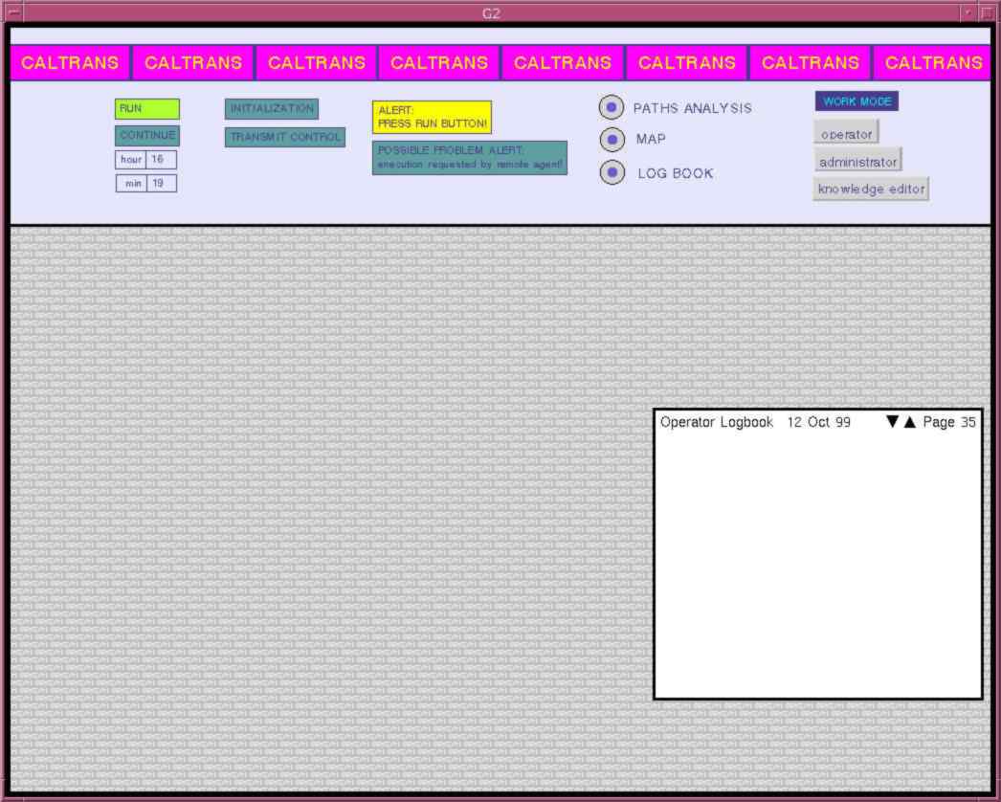Click the logbook date '12 Oct 99'
Image resolution: width=1001 pixels, height=802 pixels.
coord(818,422)
